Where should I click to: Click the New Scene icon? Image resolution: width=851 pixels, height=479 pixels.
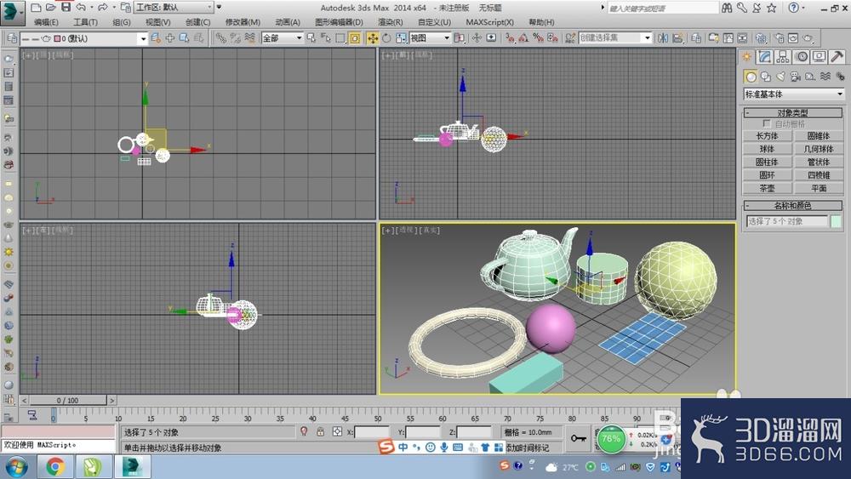point(36,7)
